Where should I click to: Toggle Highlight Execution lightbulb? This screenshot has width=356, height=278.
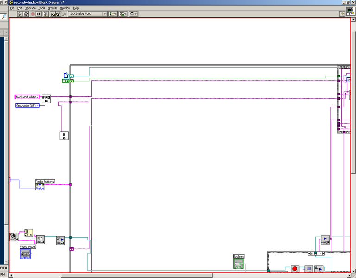[x=45, y=14]
